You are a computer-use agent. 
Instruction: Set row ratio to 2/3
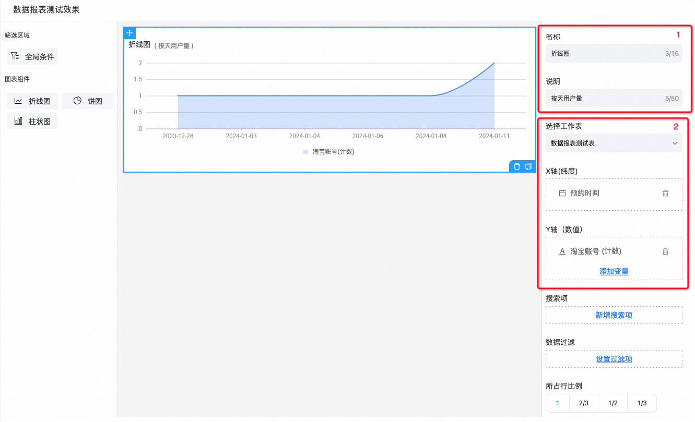pyautogui.click(x=584, y=403)
